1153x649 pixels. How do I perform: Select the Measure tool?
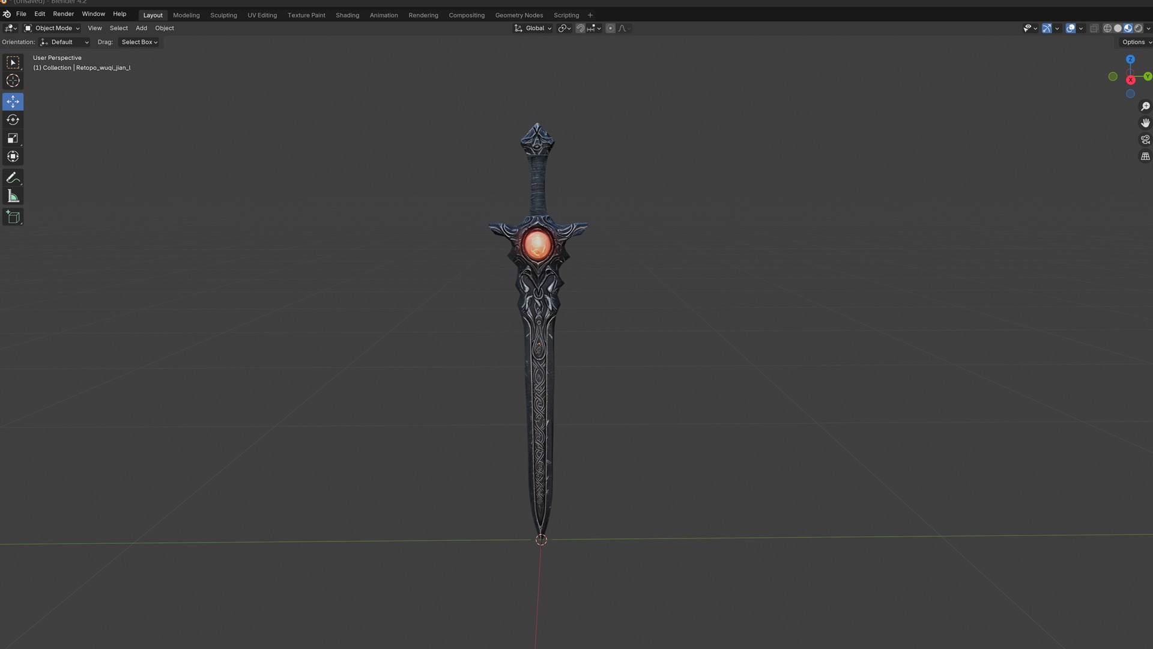coord(13,197)
